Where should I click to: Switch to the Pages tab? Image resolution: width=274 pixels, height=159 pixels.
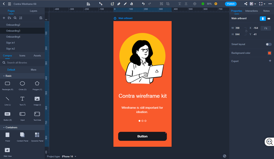11,11
